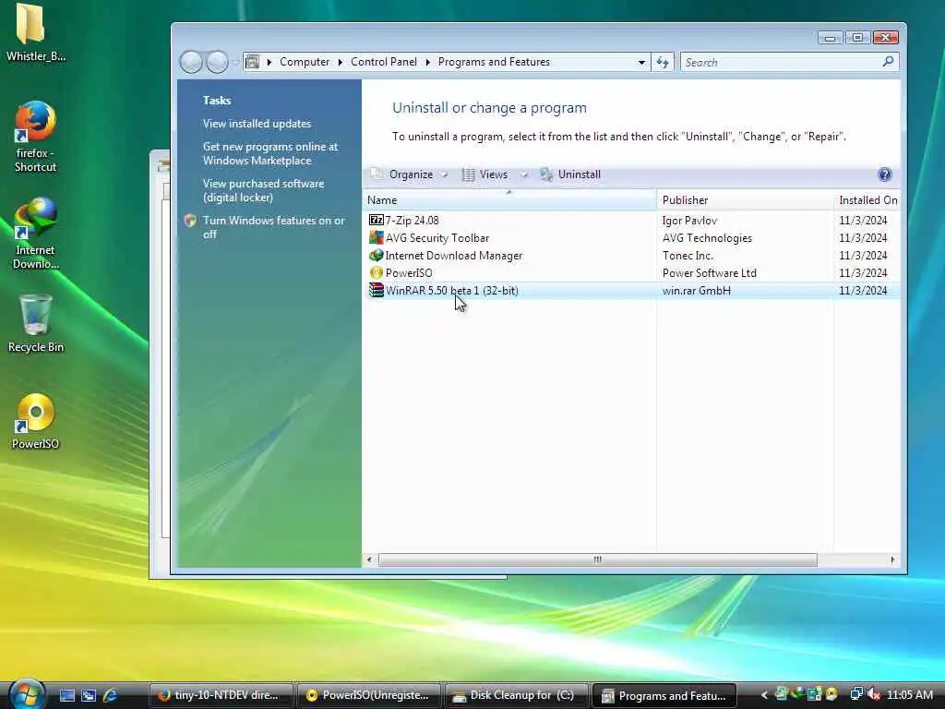Click the Internet Download Manager list icon
Screen dimensions: 945x709
point(377,255)
